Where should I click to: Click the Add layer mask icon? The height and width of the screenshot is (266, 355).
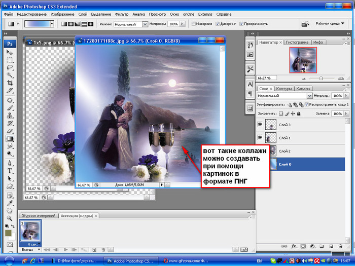click(x=303, y=246)
